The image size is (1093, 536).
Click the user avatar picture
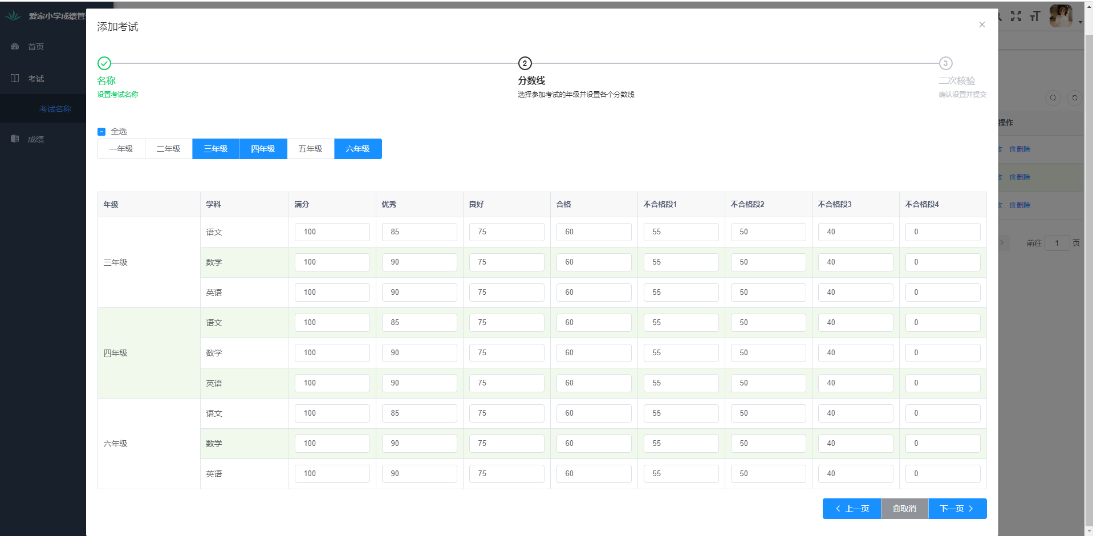1061,16
